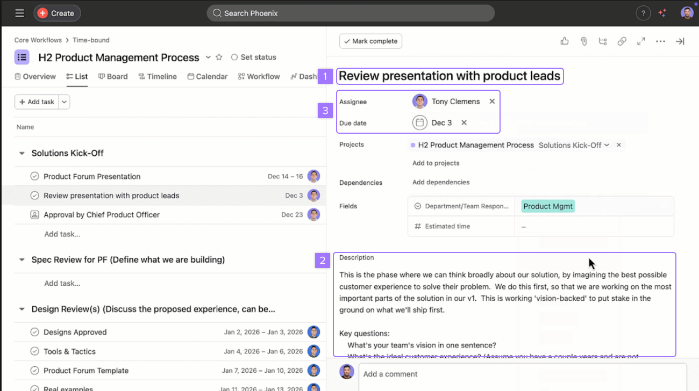Click the Product Mgmt field tag
Screen dimensions: 699x391
point(547,206)
